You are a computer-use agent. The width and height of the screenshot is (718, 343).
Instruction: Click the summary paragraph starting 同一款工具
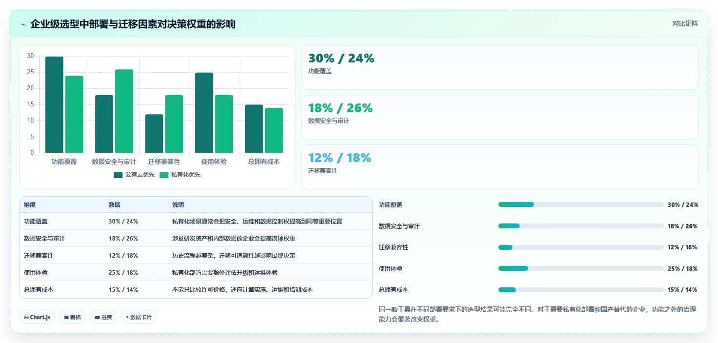click(x=537, y=315)
